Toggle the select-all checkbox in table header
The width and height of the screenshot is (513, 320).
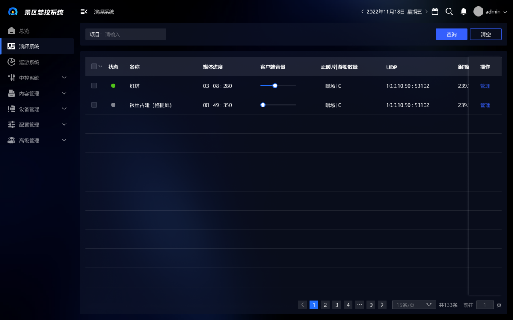click(94, 67)
